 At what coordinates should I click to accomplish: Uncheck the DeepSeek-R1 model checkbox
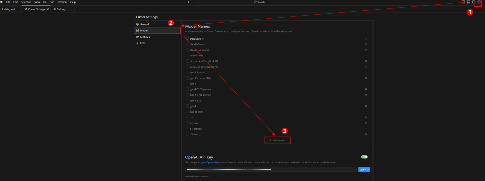(187, 39)
